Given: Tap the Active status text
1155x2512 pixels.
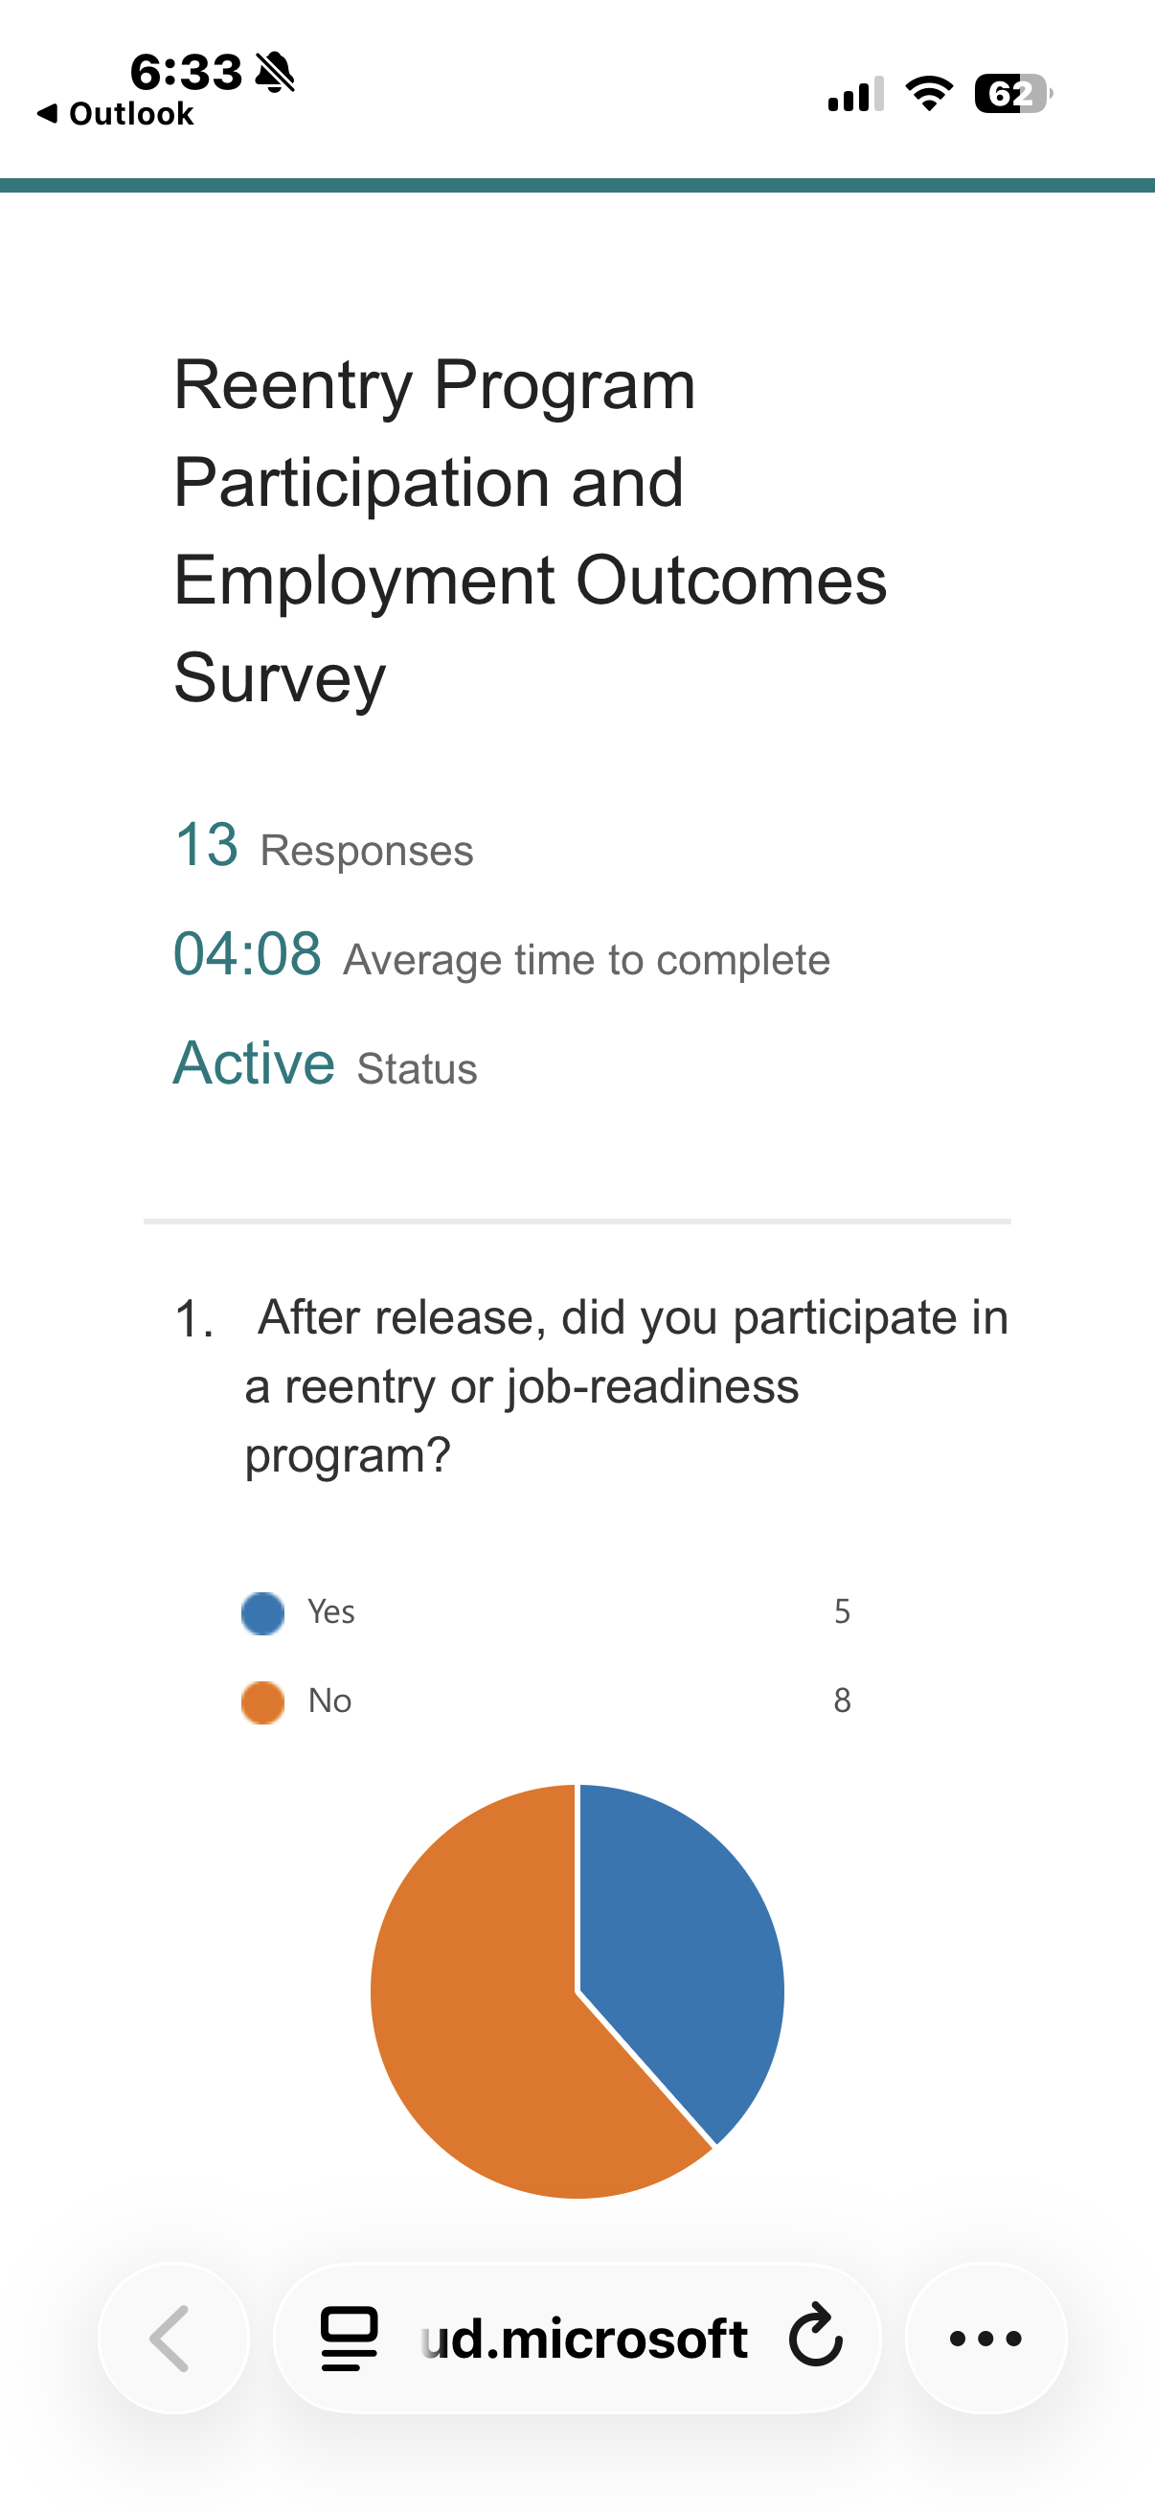Looking at the screenshot, I should point(255,1062).
